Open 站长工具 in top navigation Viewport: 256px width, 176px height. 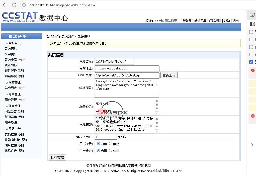click(200, 21)
